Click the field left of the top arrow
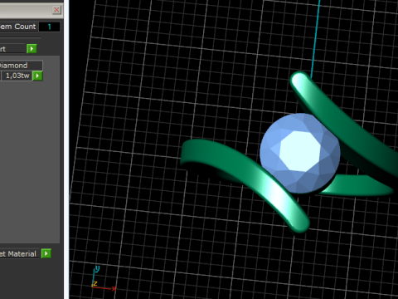398x299 pixels. 12,49
